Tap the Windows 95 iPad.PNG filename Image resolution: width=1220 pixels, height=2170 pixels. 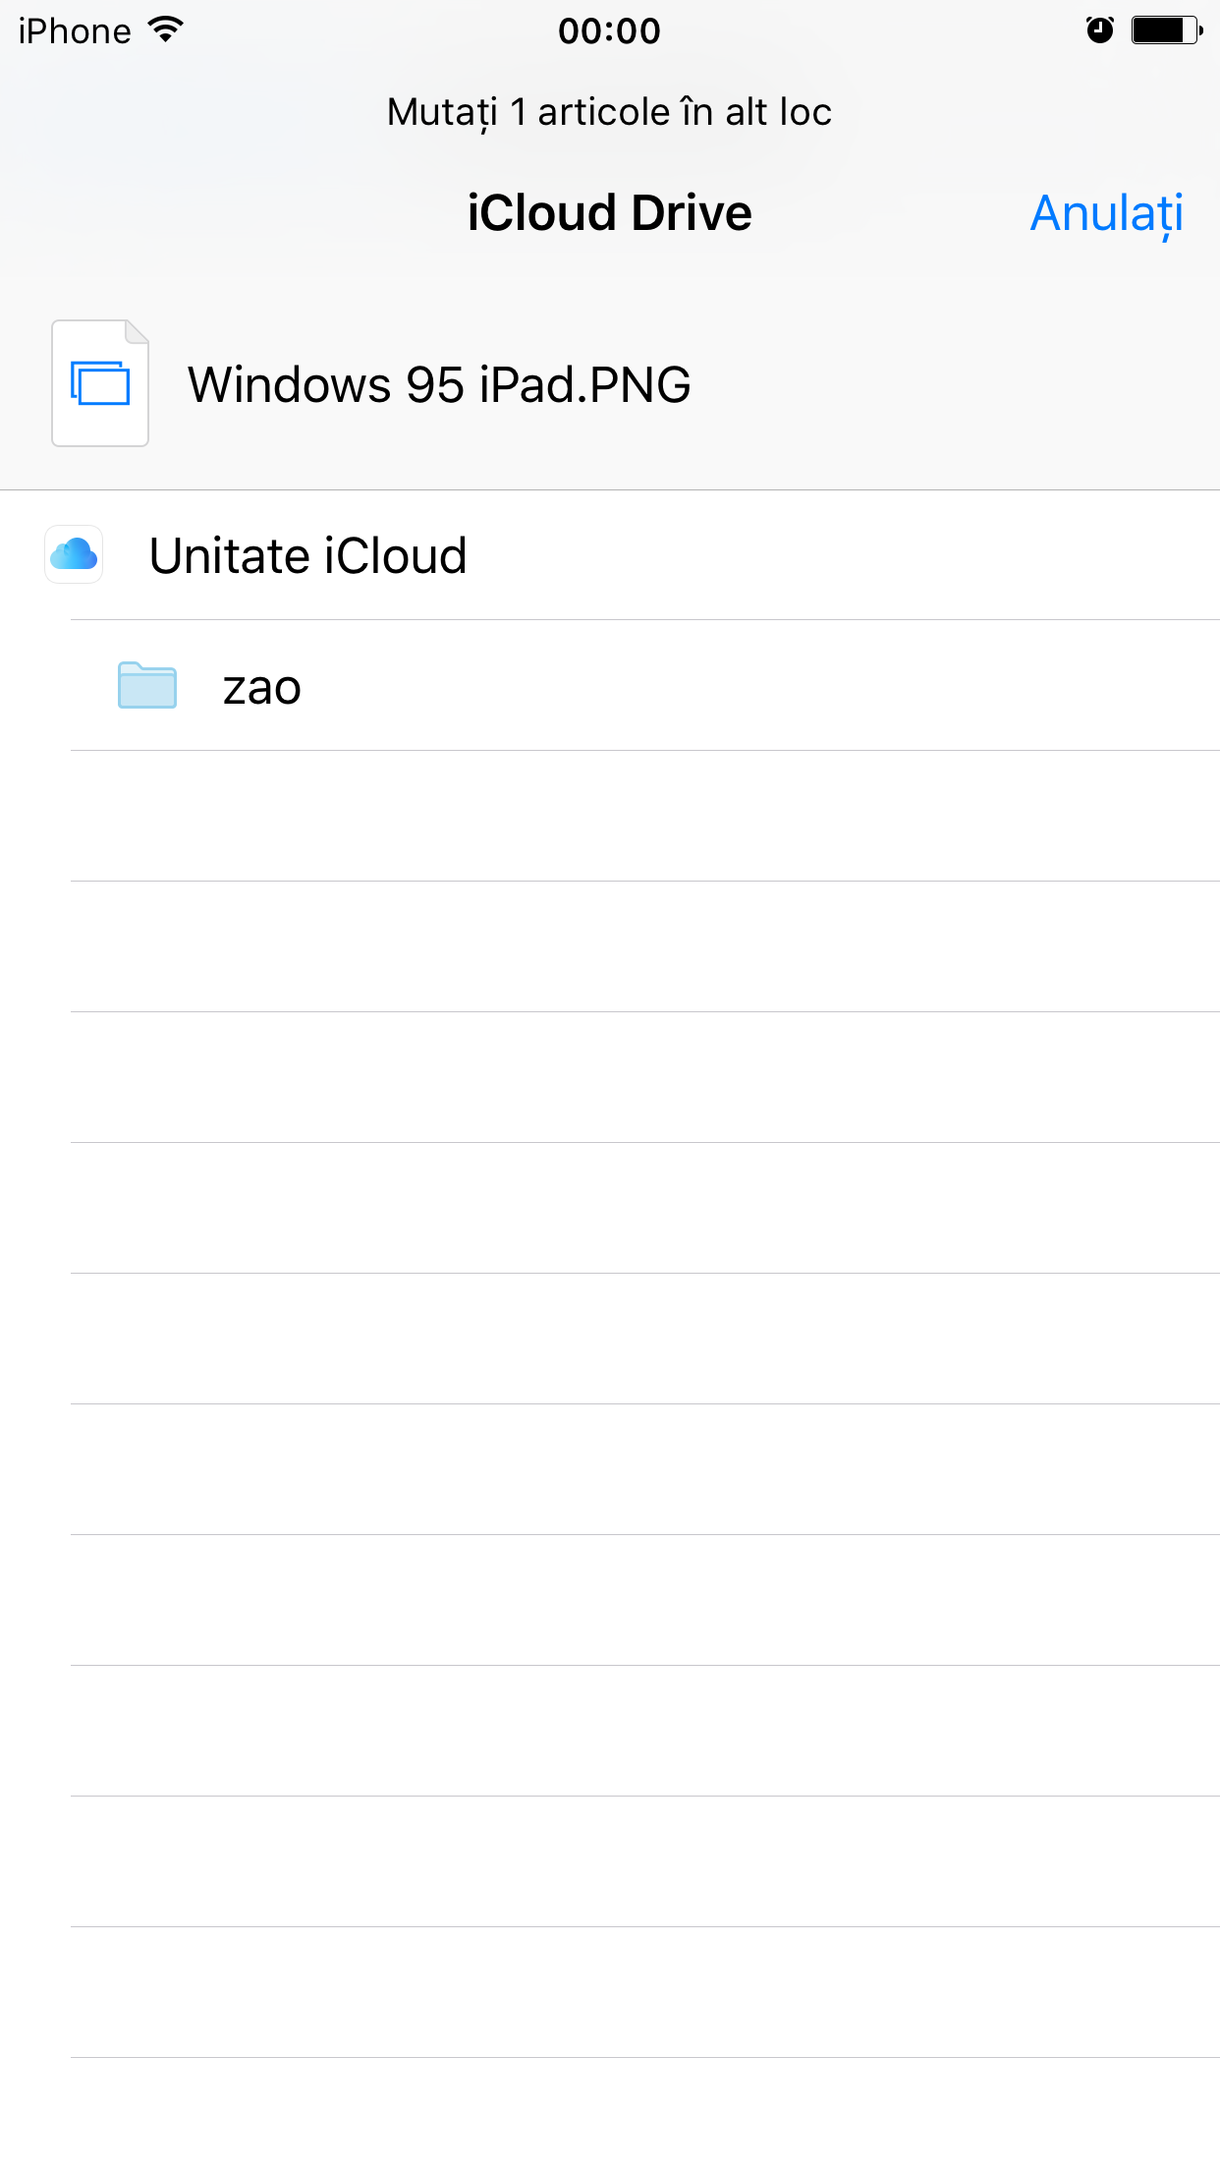pyautogui.click(x=439, y=384)
